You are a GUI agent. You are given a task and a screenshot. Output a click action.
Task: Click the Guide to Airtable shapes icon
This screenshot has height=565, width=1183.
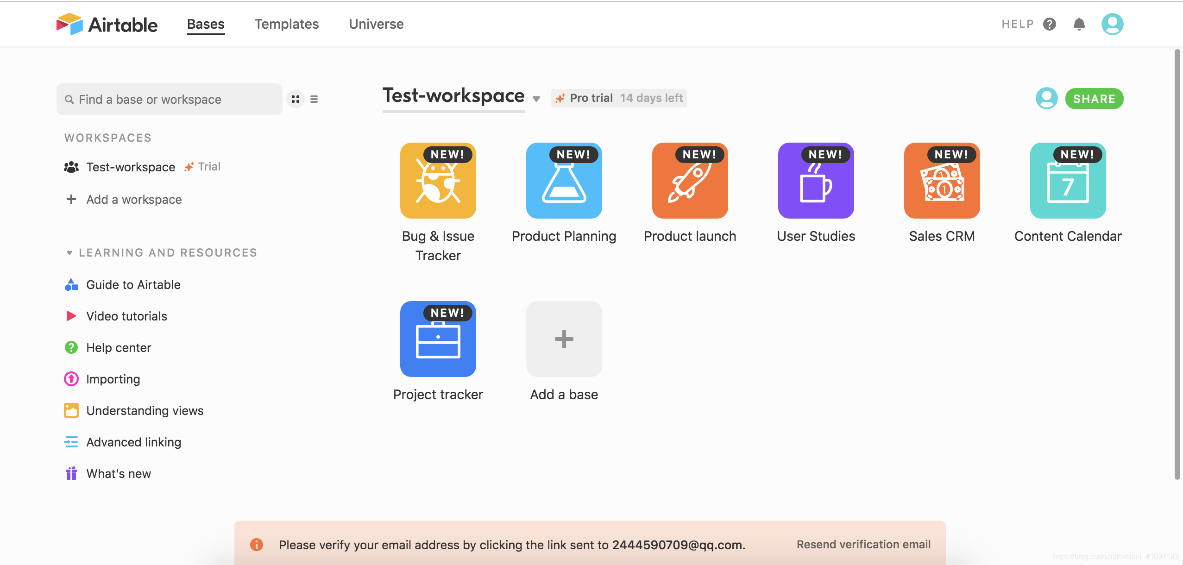(x=71, y=285)
